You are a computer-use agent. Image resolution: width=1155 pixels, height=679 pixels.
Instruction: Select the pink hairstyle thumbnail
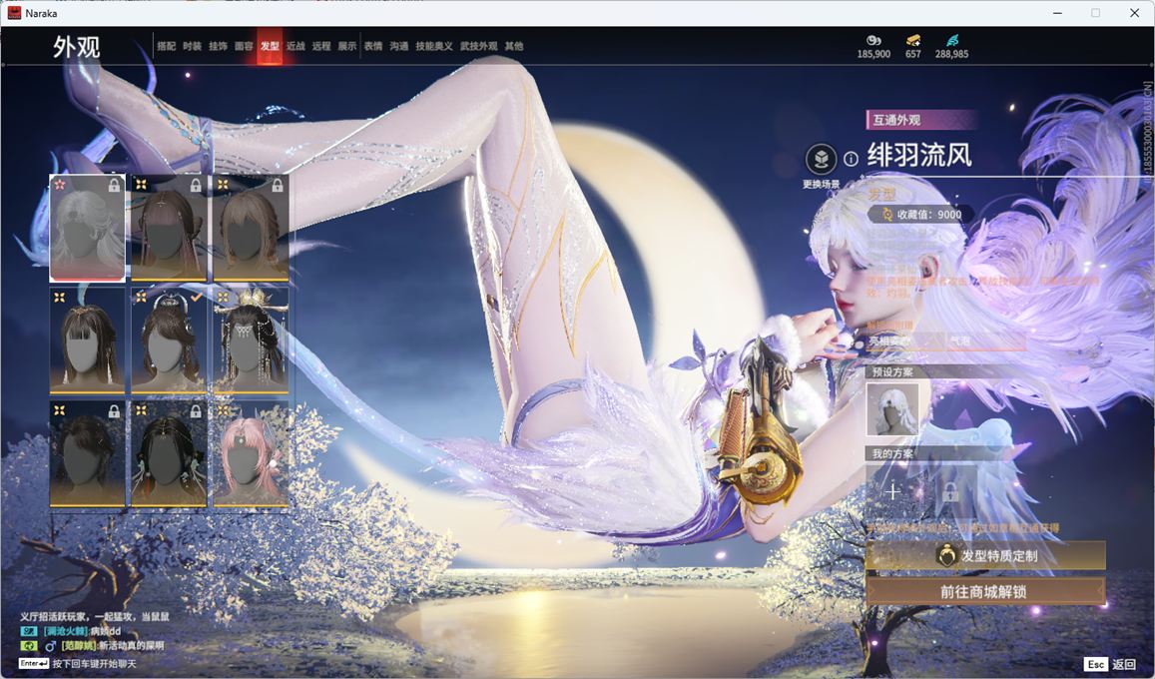click(251, 453)
